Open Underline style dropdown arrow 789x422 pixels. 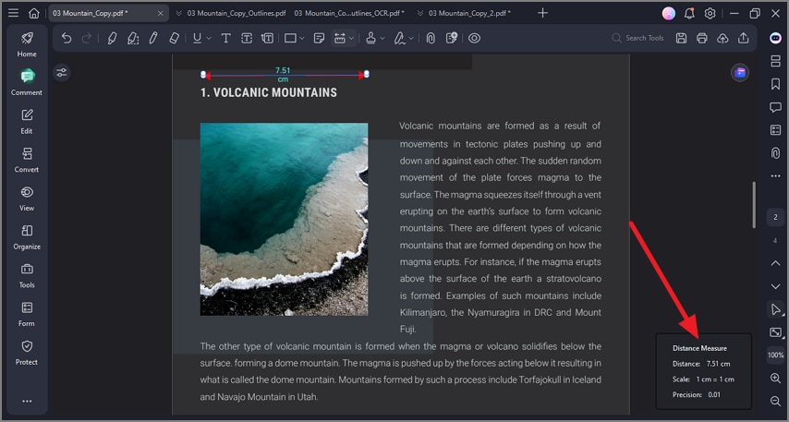[209, 38]
